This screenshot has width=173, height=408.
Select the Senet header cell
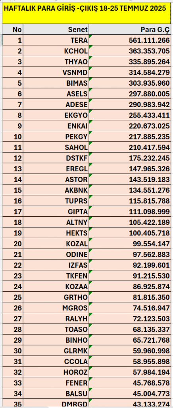click(x=56, y=29)
